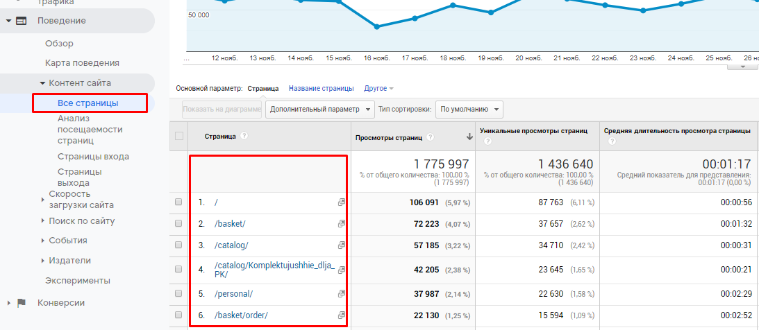Open the / page in new window icon
Image resolution: width=759 pixels, height=330 pixels.
[x=342, y=203]
